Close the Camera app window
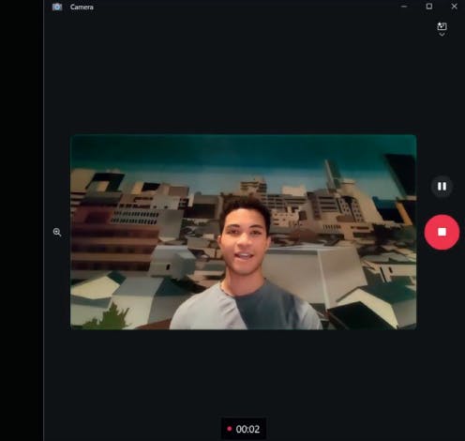This screenshot has height=441, width=465. [454, 7]
